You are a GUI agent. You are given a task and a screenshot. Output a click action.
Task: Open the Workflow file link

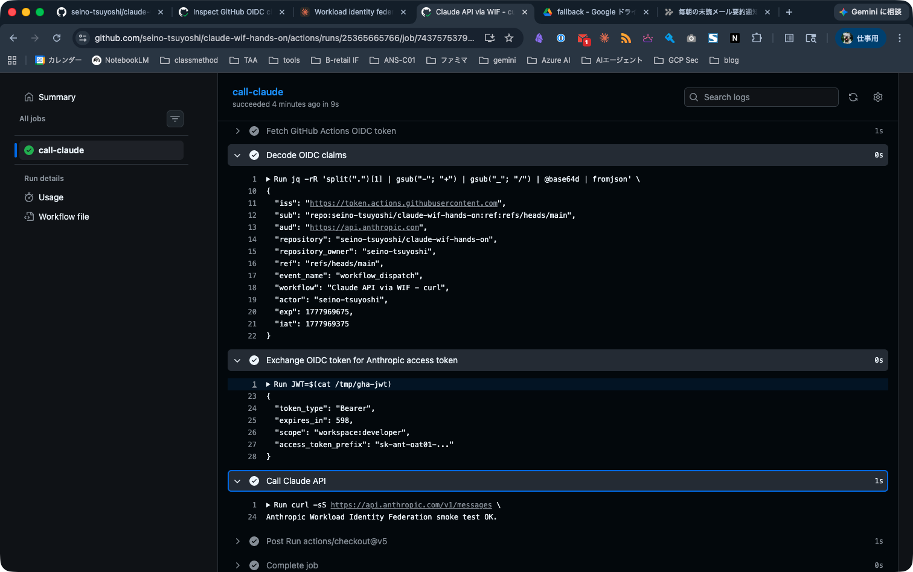(63, 217)
